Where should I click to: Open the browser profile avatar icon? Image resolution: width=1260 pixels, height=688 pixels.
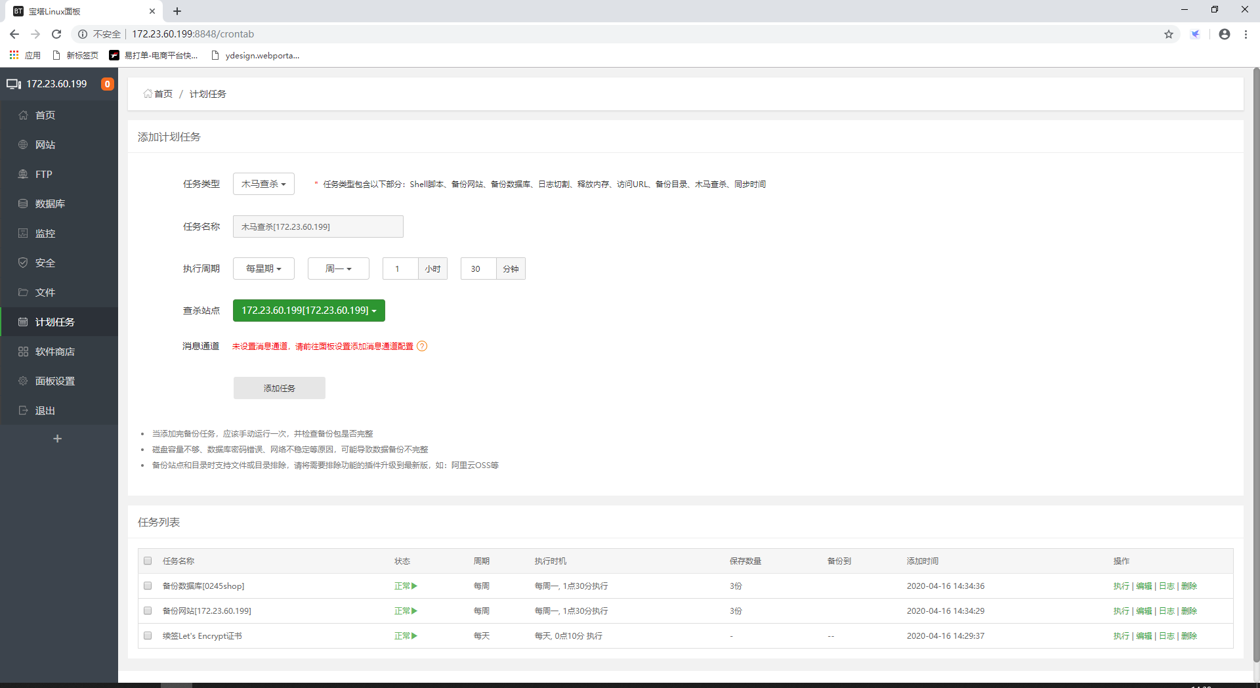(1225, 34)
